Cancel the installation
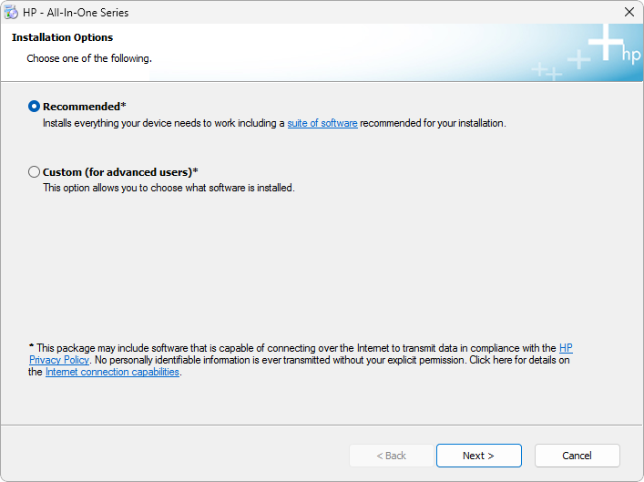 pyautogui.click(x=578, y=456)
